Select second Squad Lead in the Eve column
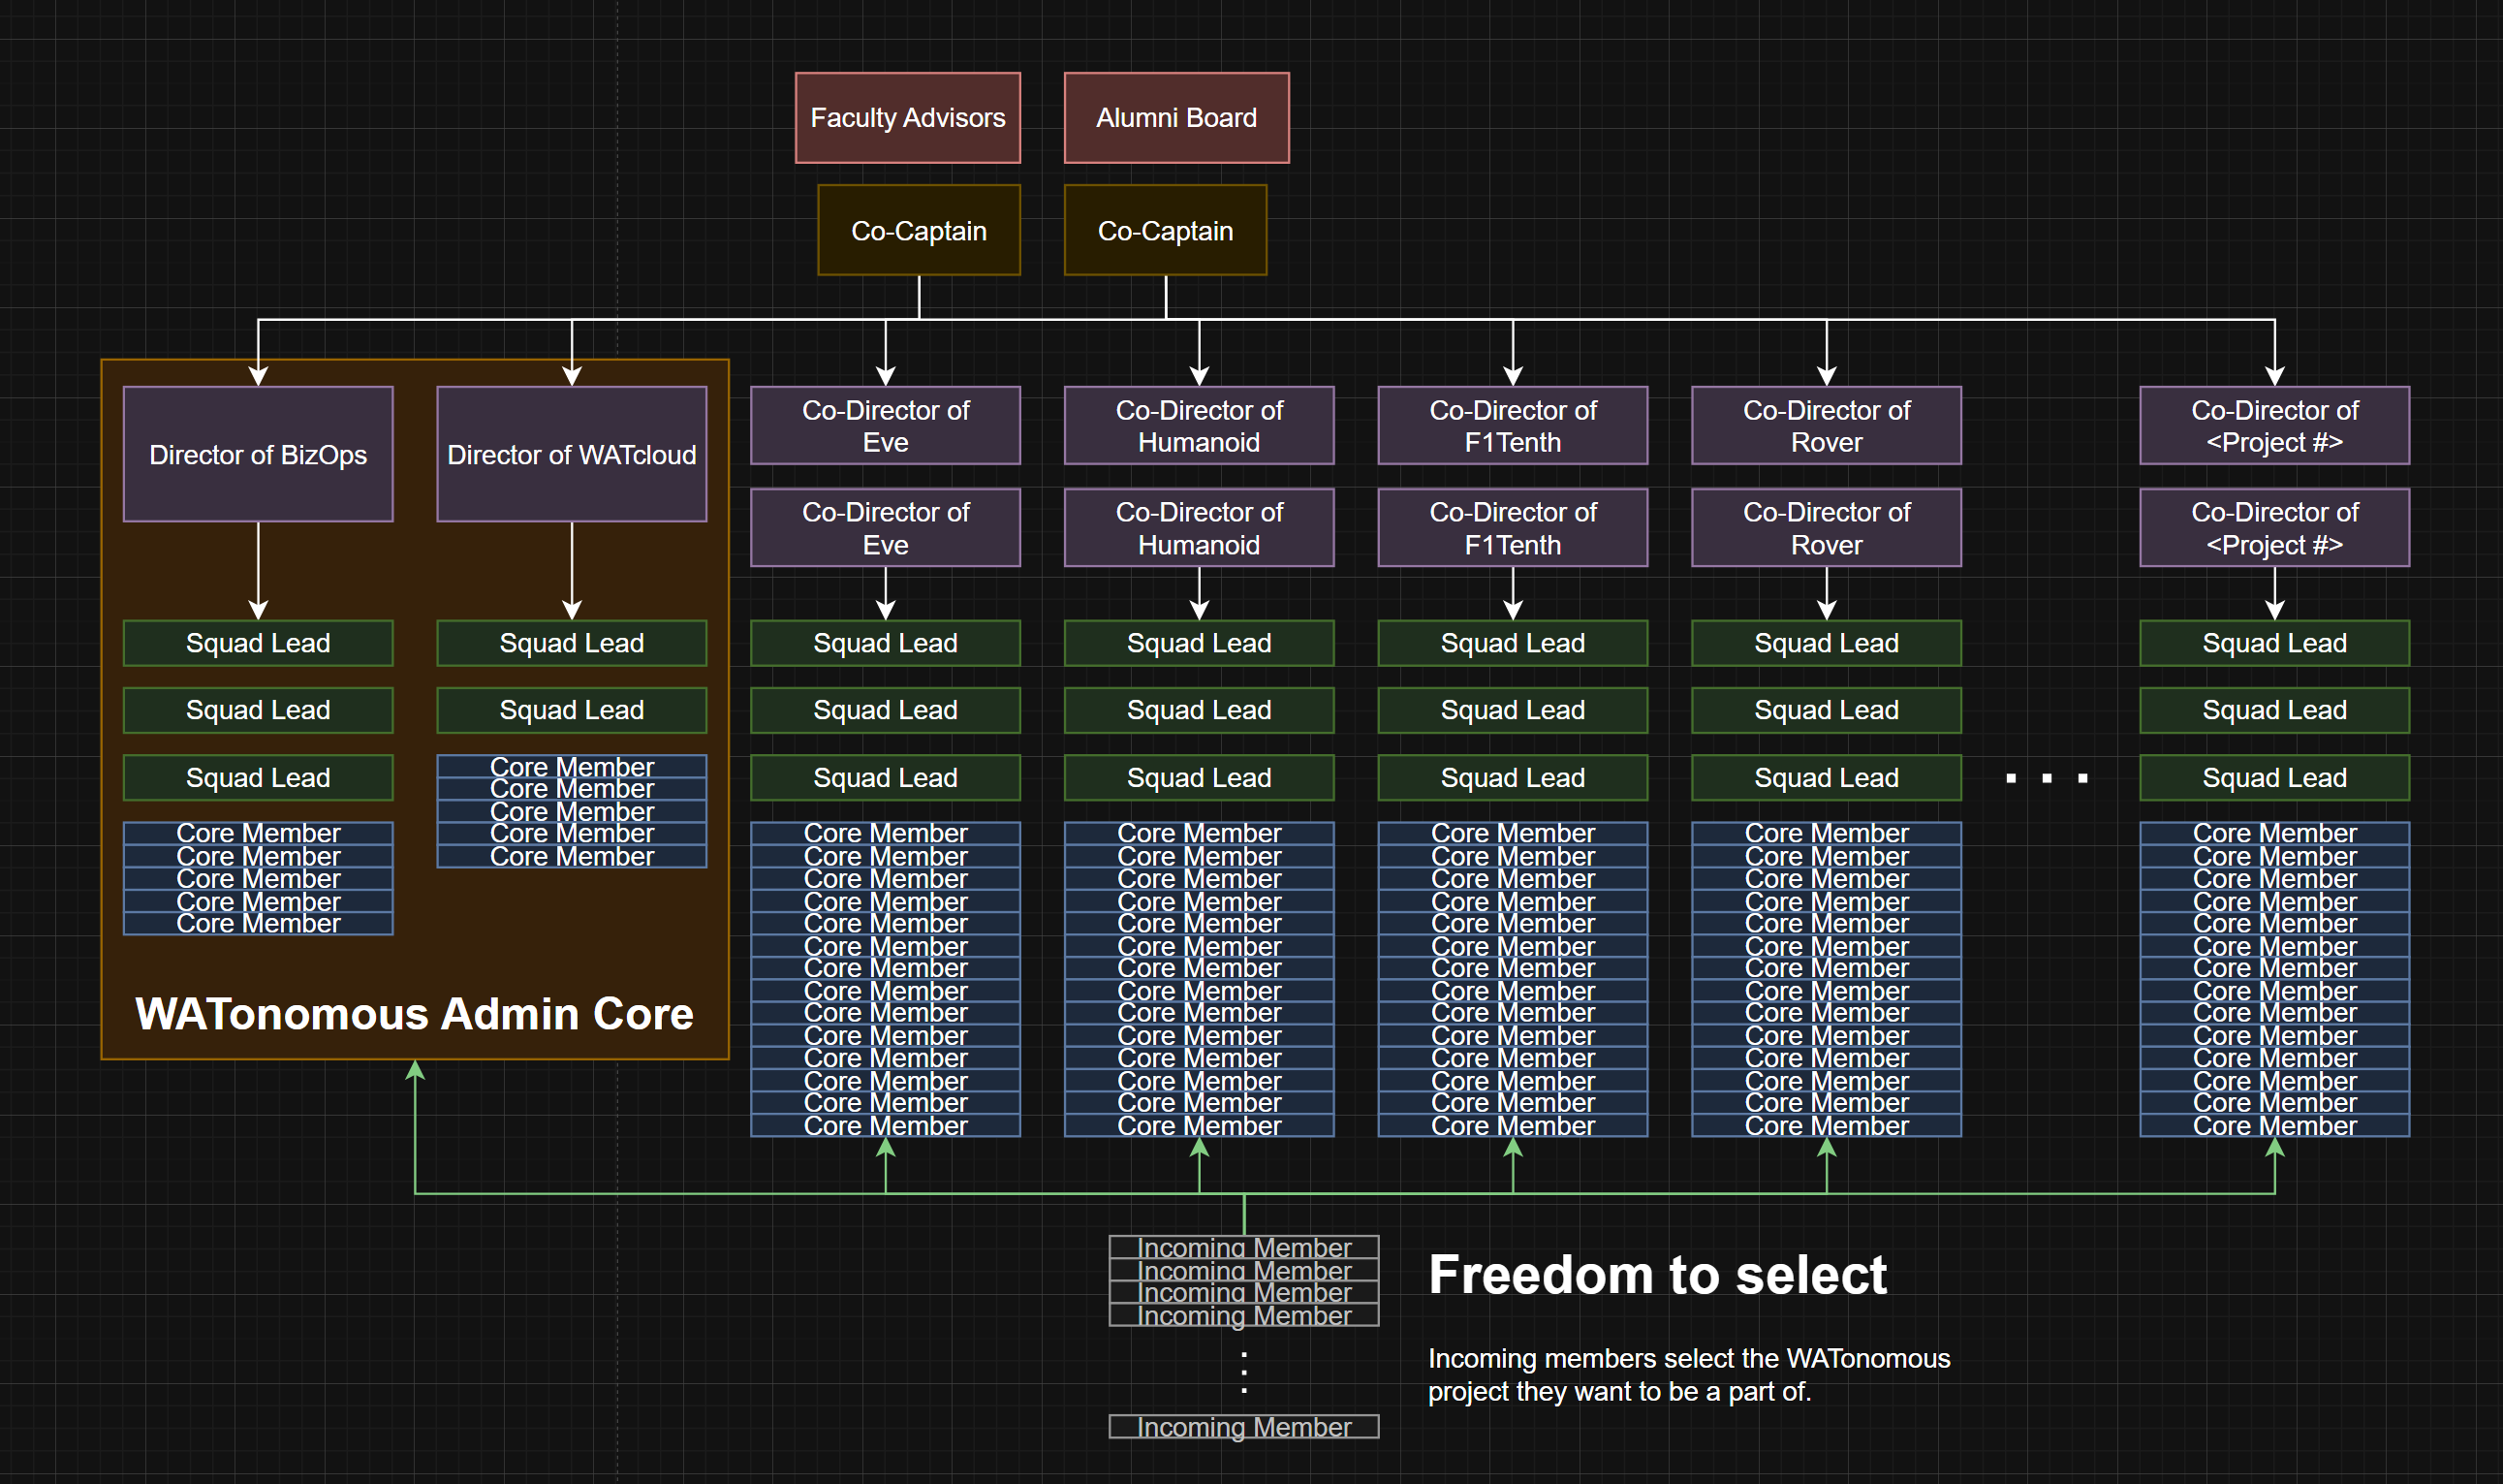Viewport: 2503px width, 1484px height. [x=886, y=710]
